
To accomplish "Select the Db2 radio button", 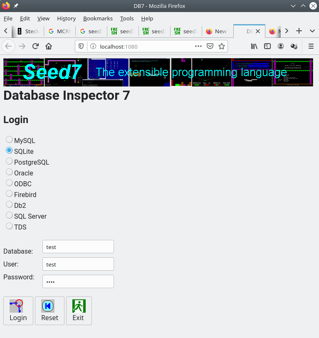I will 9,205.
